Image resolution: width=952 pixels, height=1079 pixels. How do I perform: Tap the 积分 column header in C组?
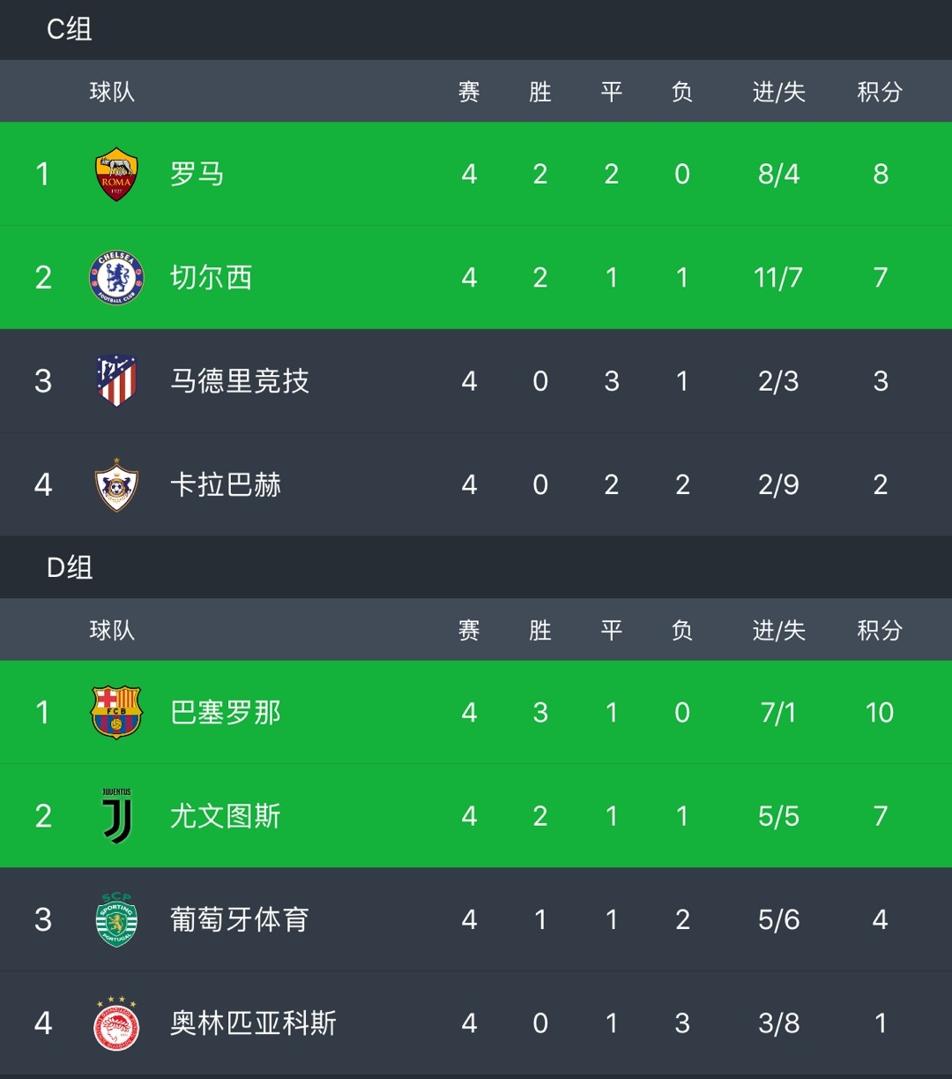(880, 92)
